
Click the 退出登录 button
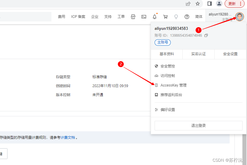tap(199, 126)
